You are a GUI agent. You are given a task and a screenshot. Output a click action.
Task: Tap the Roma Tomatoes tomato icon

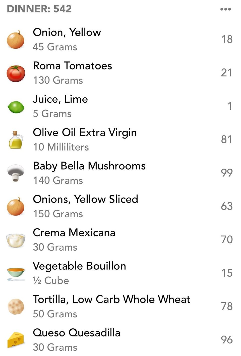pos(16,73)
